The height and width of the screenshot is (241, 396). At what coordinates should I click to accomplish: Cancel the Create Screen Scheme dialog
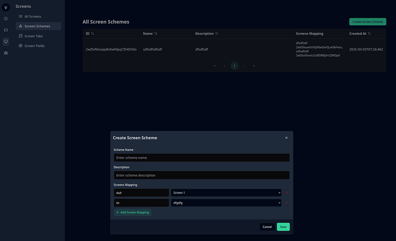tap(267, 227)
